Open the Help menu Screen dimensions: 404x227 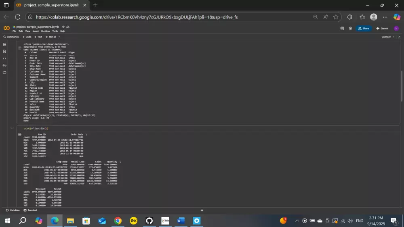click(x=63, y=31)
